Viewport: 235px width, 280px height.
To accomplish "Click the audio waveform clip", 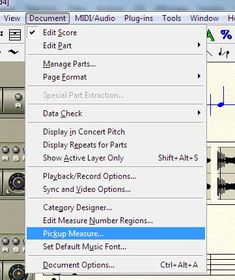I will tap(226, 174).
